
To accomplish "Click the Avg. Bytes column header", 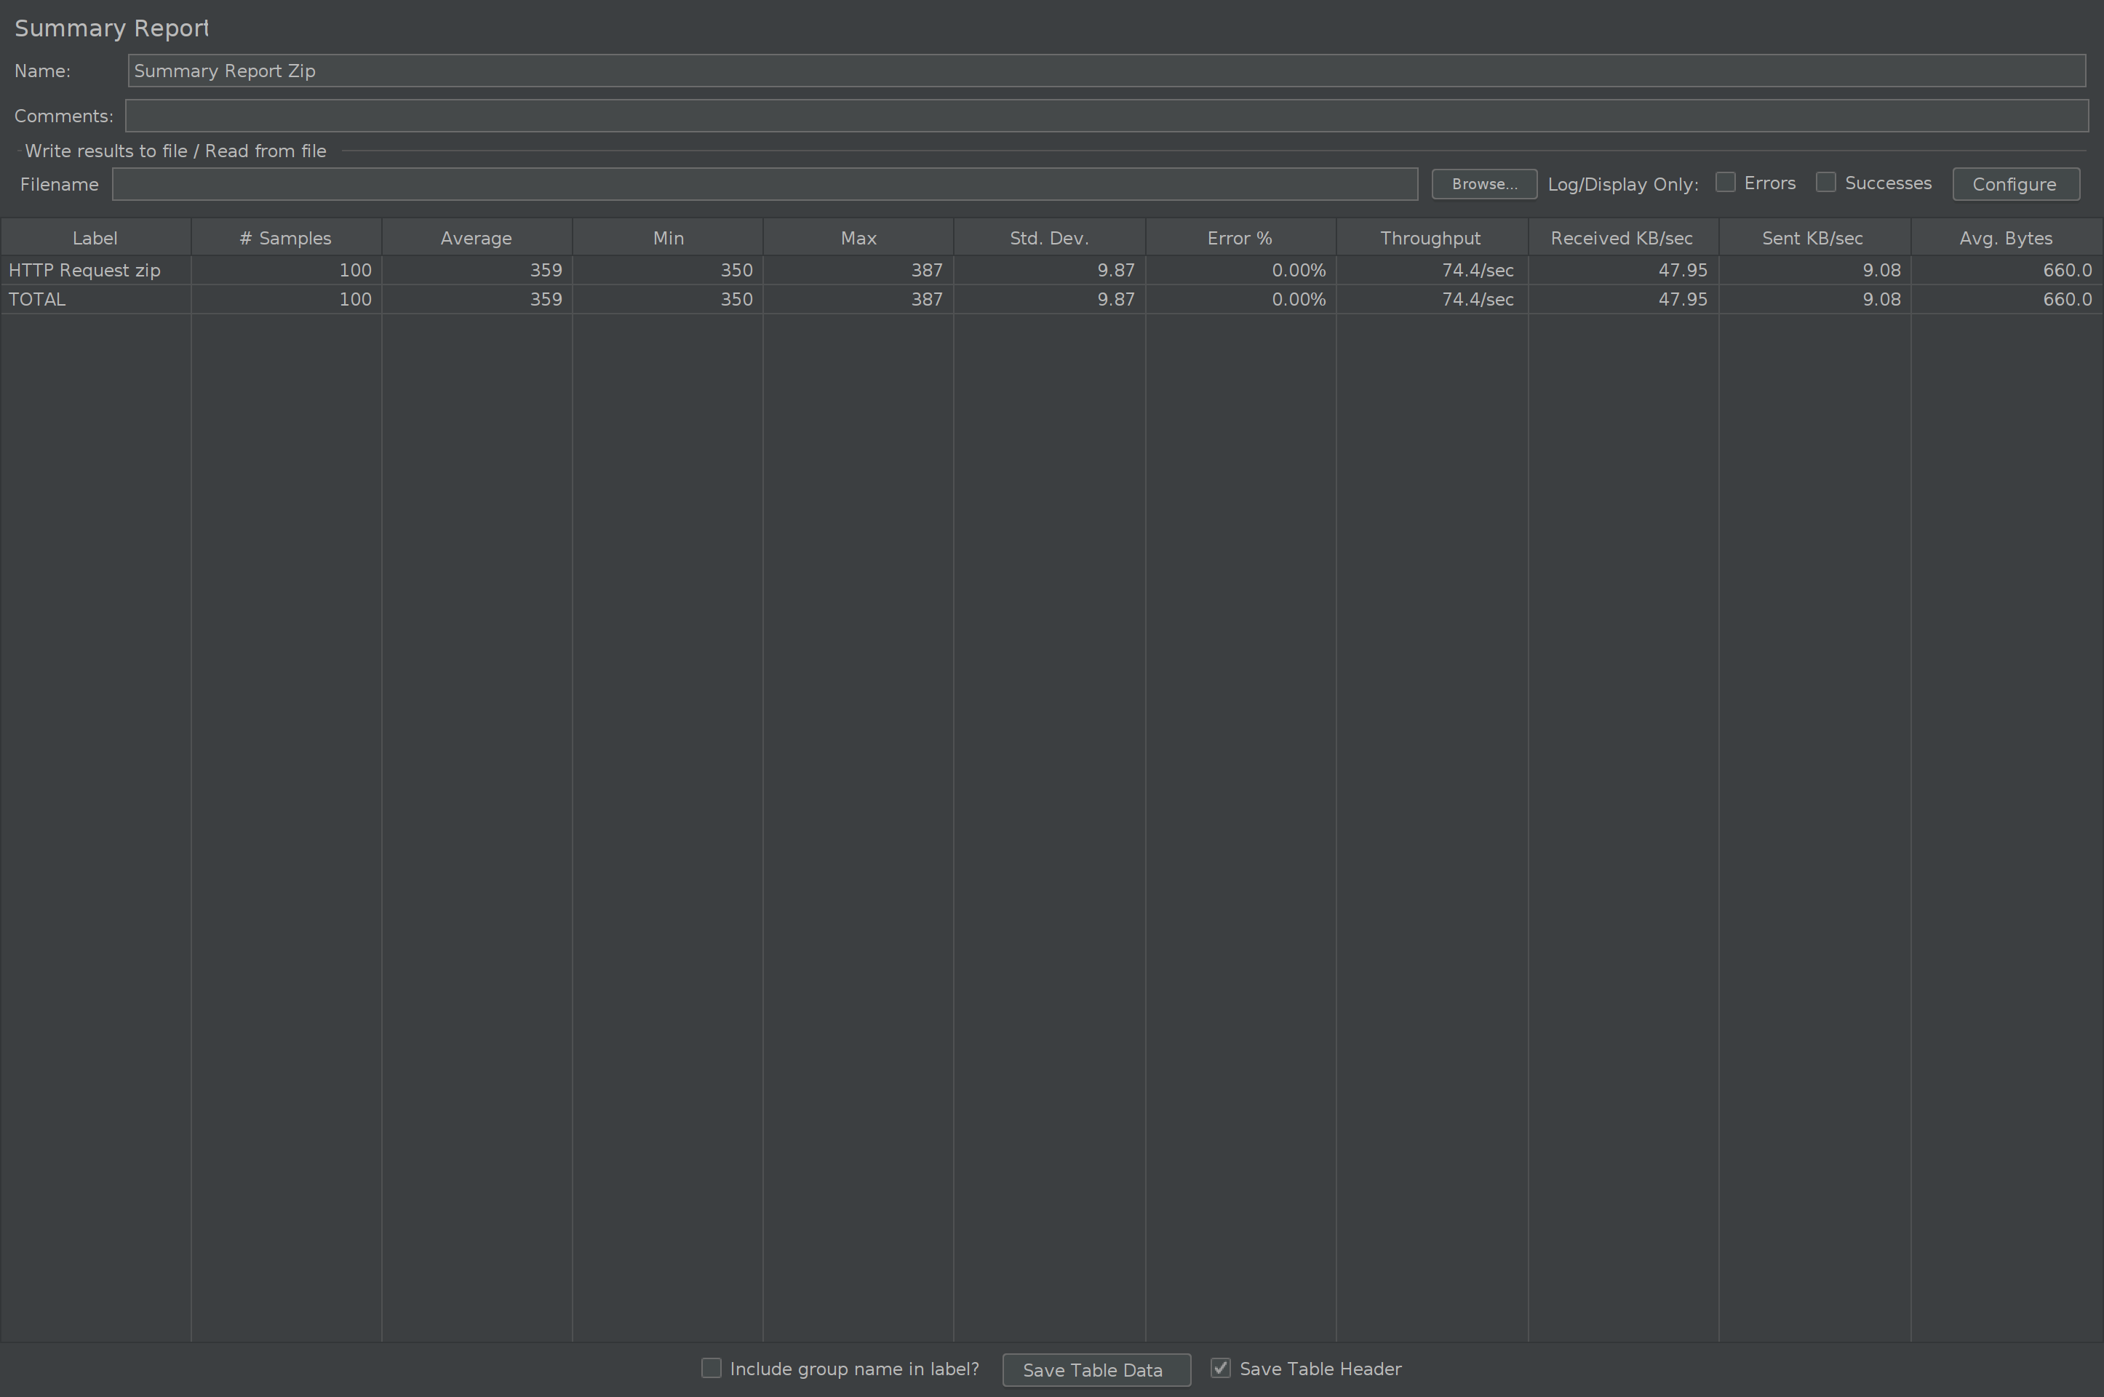I will (x=2006, y=238).
